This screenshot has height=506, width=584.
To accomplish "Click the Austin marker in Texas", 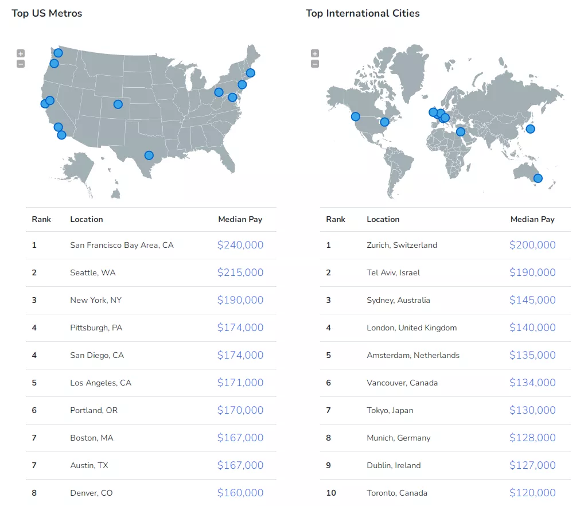I will click(x=149, y=155).
